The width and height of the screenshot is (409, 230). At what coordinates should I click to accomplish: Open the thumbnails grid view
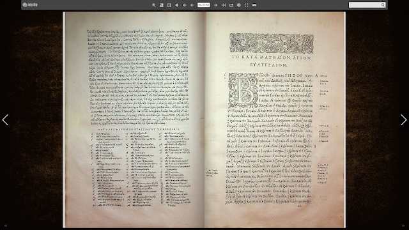tap(162, 5)
